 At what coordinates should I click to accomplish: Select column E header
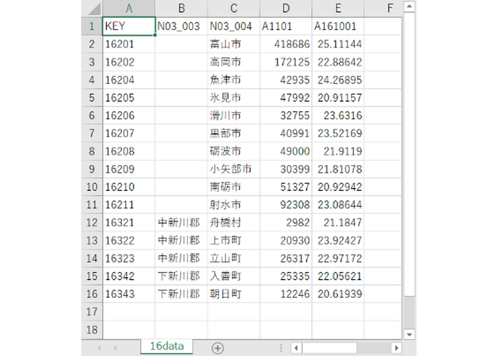(x=338, y=8)
